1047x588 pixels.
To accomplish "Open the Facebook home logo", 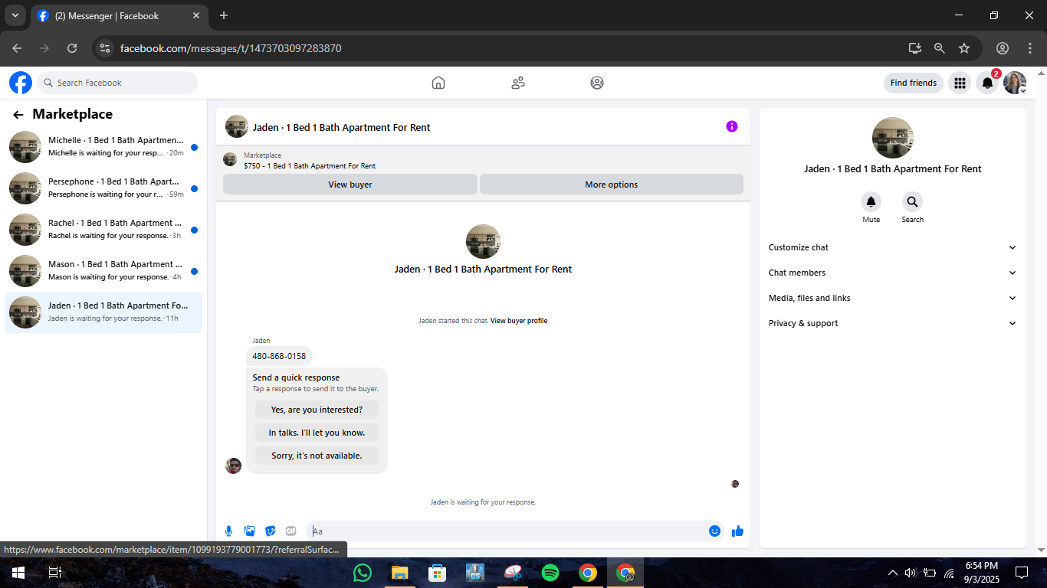I will click(x=21, y=83).
